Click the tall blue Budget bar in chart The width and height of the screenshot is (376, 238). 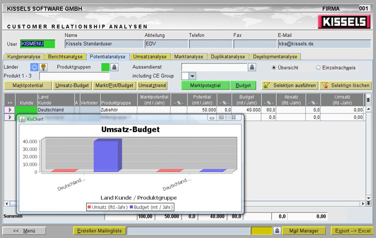[108, 155]
